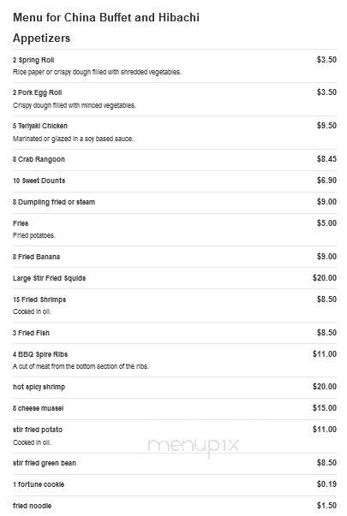347x516 pixels.
Task: Select the 4 BBQ Spire Ribs item
Action: [x=40, y=354]
